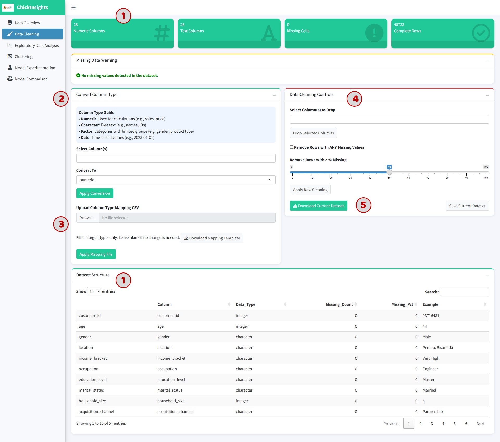The height and width of the screenshot is (442, 500).
Task: Click the percent missing slider handle at 50
Action: (x=389, y=172)
